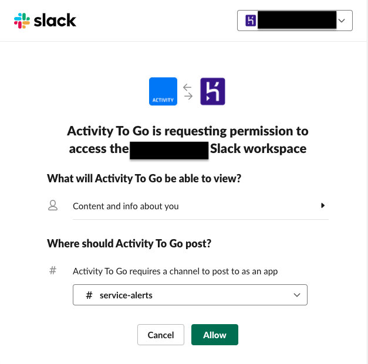Click the person icon beside Content and info
This screenshot has width=368, height=364.
coord(53,205)
